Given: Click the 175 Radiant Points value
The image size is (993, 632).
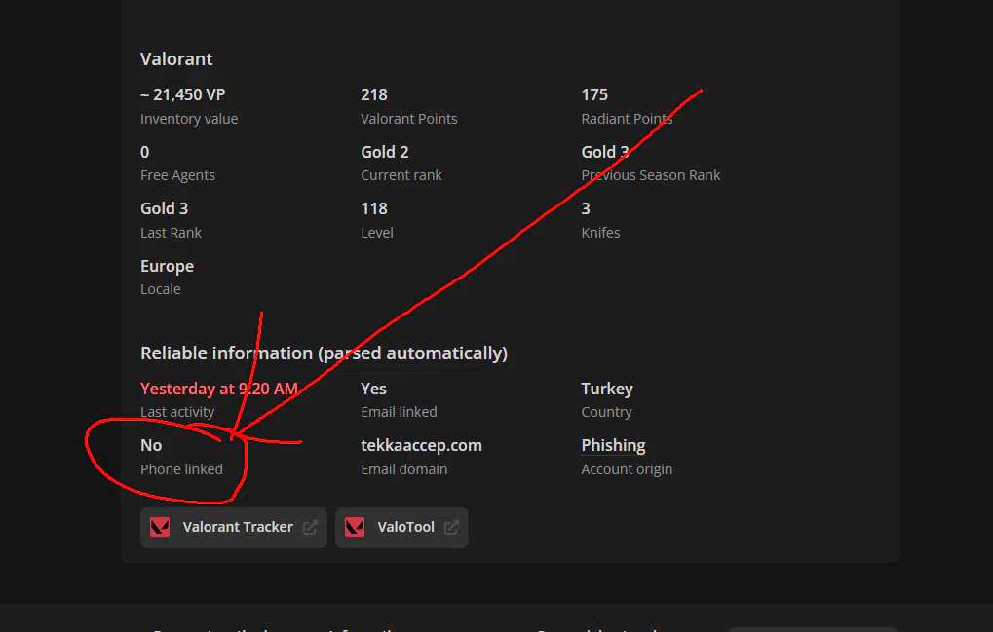Looking at the screenshot, I should pos(594,94).
